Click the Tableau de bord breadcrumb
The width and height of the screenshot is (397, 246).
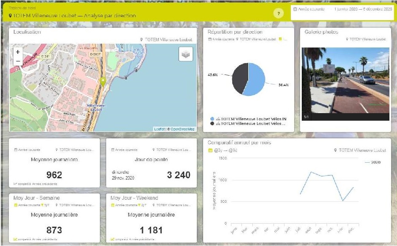pos(20,8)
